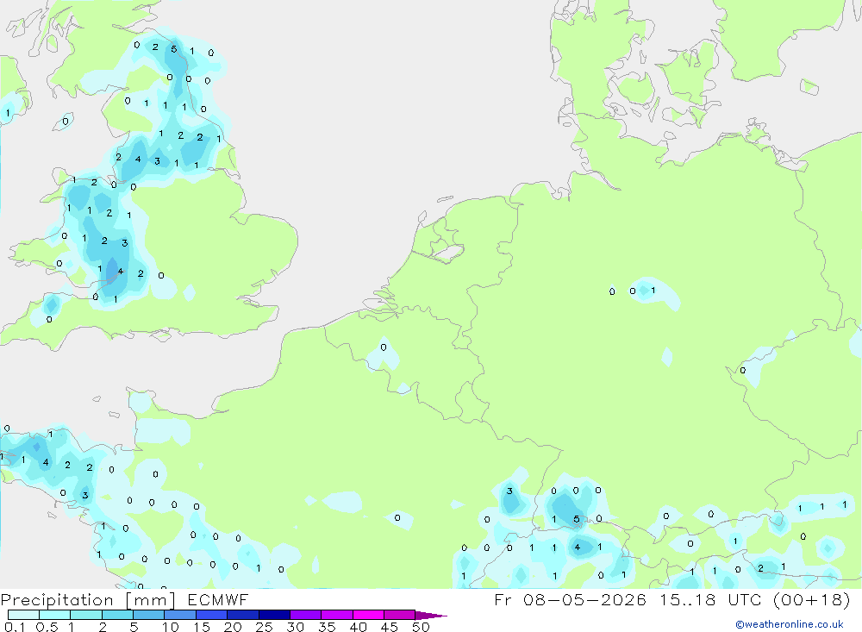Choose the 25–30 mm dark navy legend swatch

tap(274, 615)
